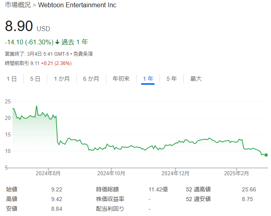This screenshot has height=216, width=271.
Task: Click the 時価総額 value 11.42億
Action: (x=158, y=189)
